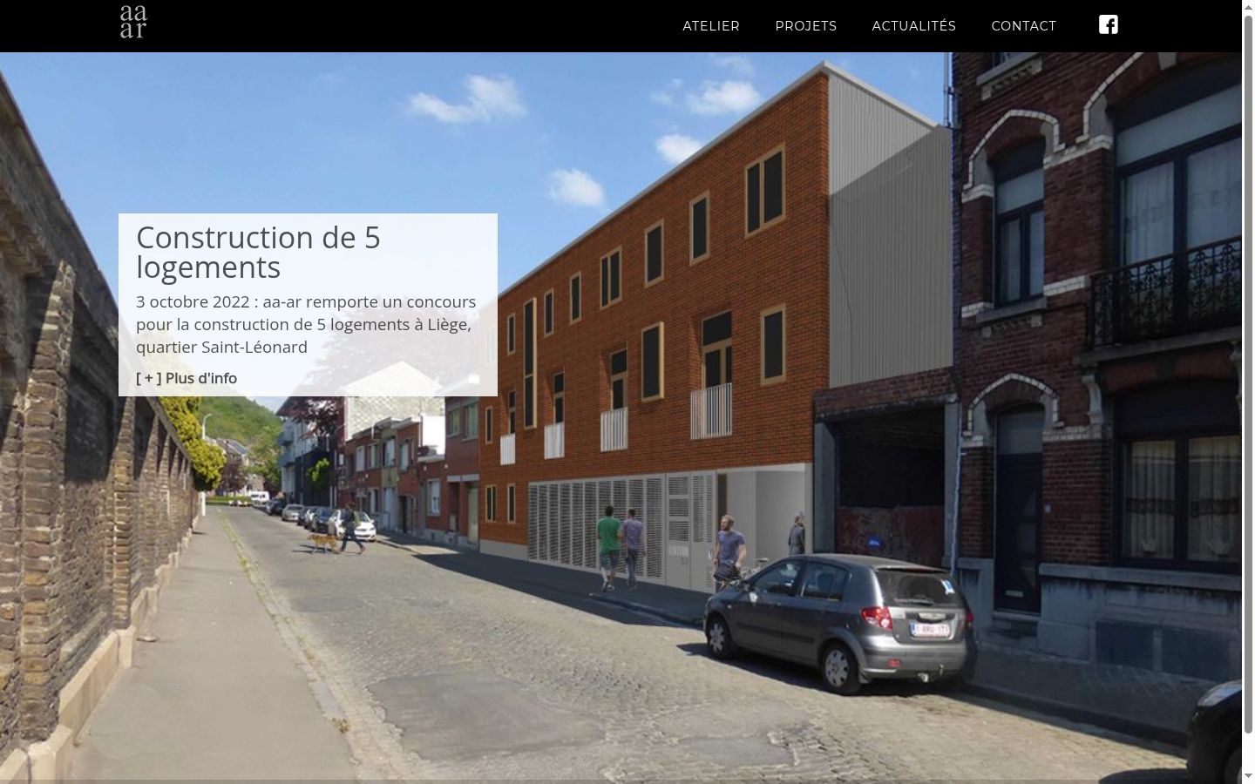Click the scrollbar up arrow

click(1248, 6)
